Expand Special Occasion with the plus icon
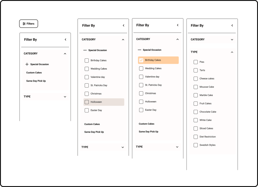Screen dimensions: 258x187 click(x=27, y=64)
